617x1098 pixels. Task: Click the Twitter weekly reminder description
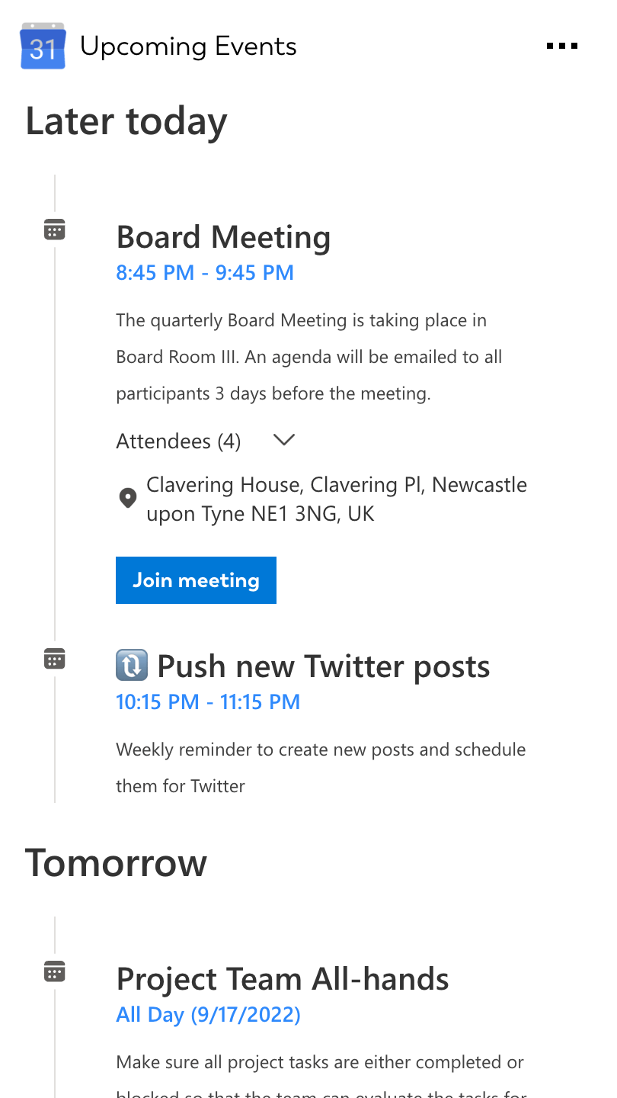click(321, 767)
